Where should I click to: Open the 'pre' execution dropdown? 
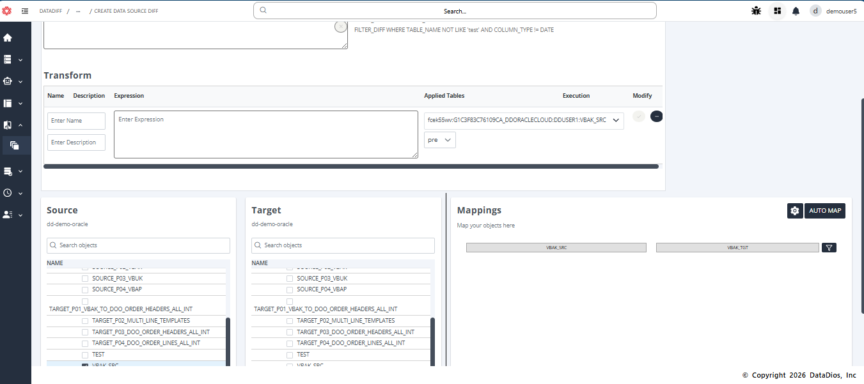click(439, 140)
